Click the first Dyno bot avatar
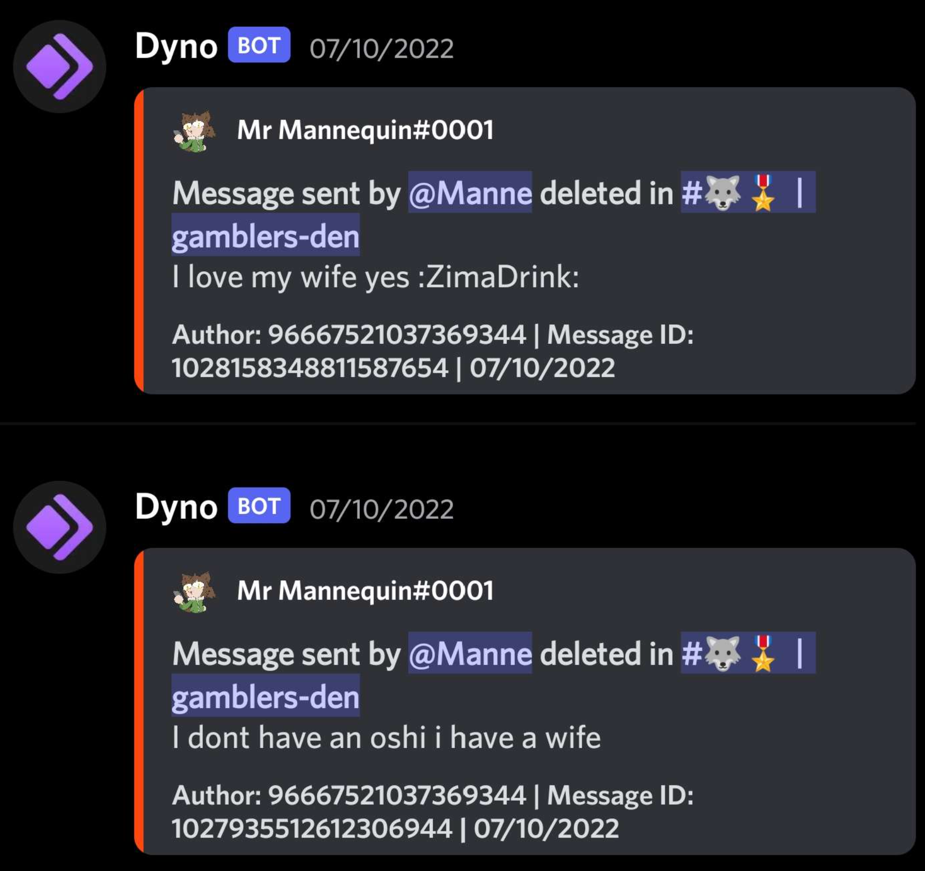The height and width of the screenshot is (871, 925). (x=60, y=66)
